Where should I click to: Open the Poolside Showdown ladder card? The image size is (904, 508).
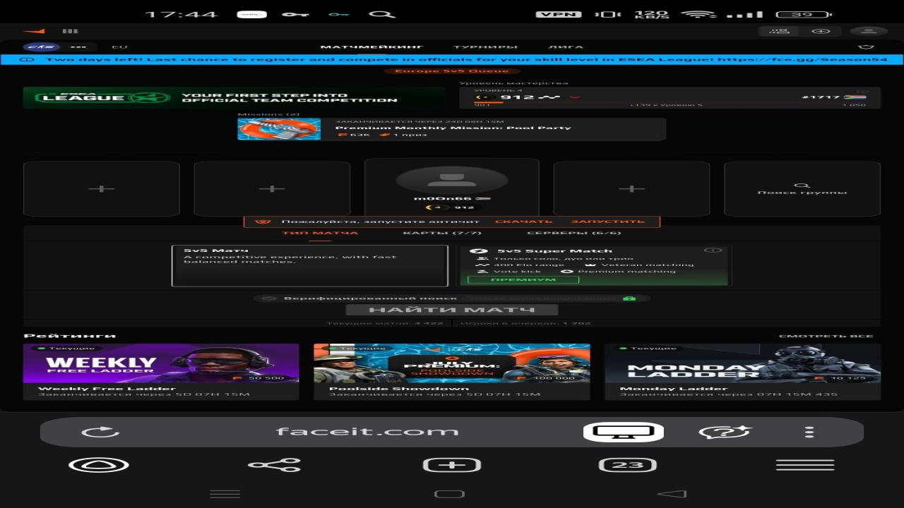tap(452, 372)
